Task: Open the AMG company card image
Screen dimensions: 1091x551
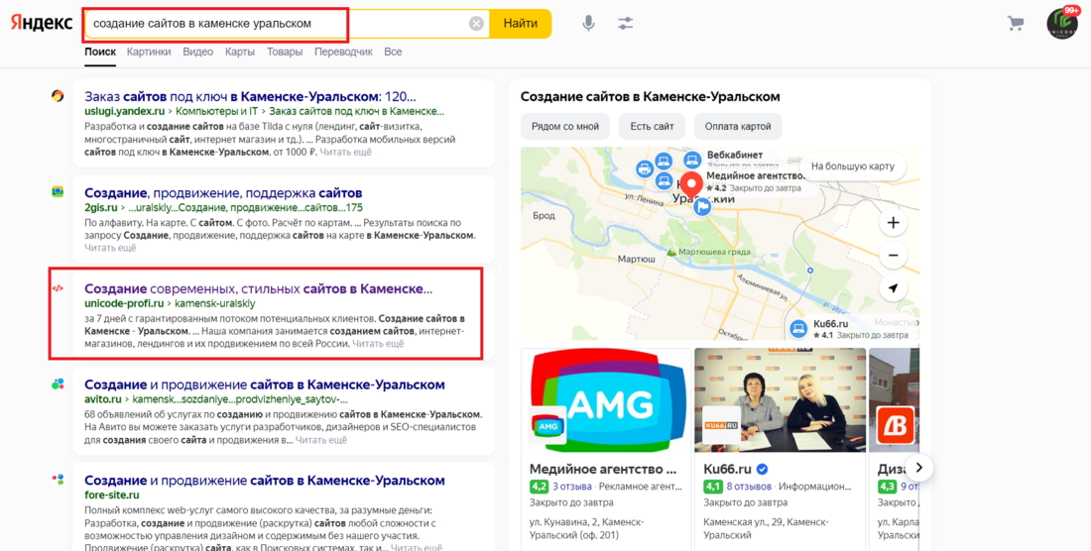Action: point(605,400)
